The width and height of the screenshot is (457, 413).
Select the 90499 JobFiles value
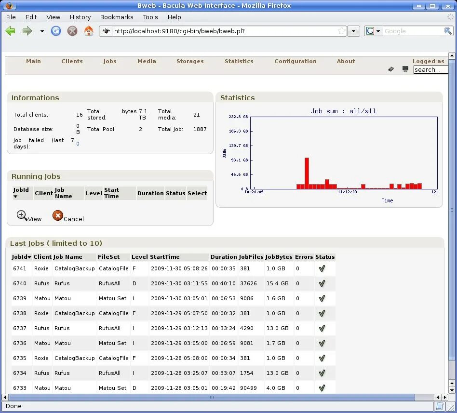[248, 388]
